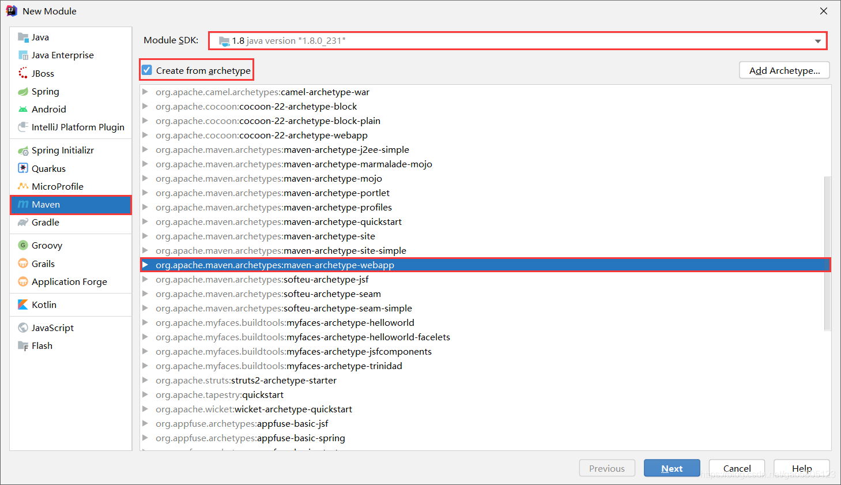The image size is (841, 485).
Task: Click the Java Enterprise icon
Action: [x=23, y=55]
